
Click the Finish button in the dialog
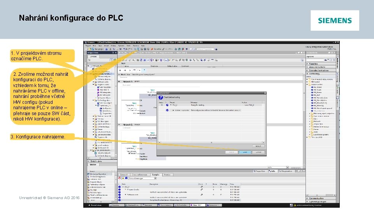pos(231,152)
